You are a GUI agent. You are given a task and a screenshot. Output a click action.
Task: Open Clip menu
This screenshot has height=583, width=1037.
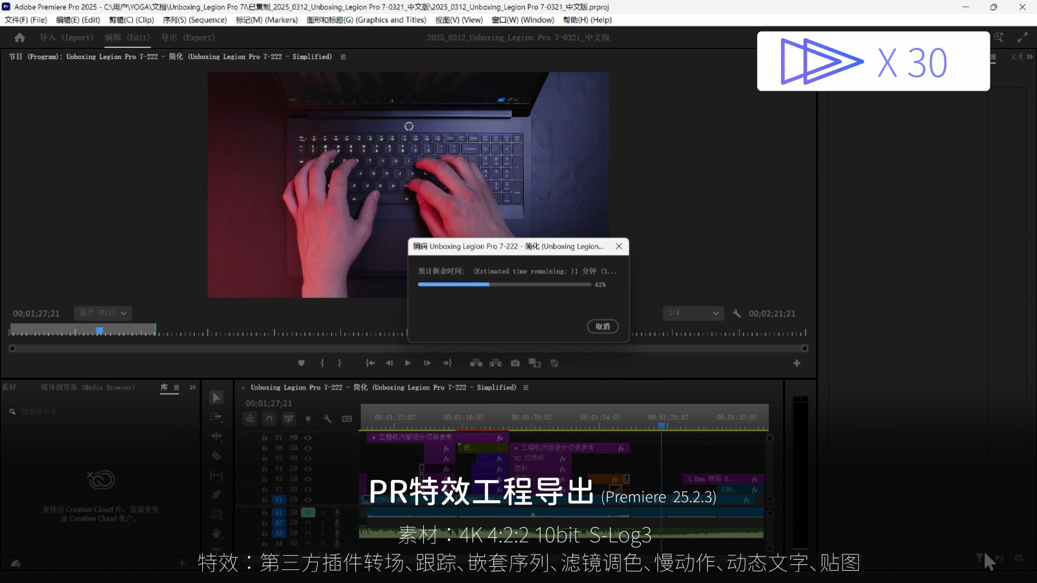tap(132, 20)
